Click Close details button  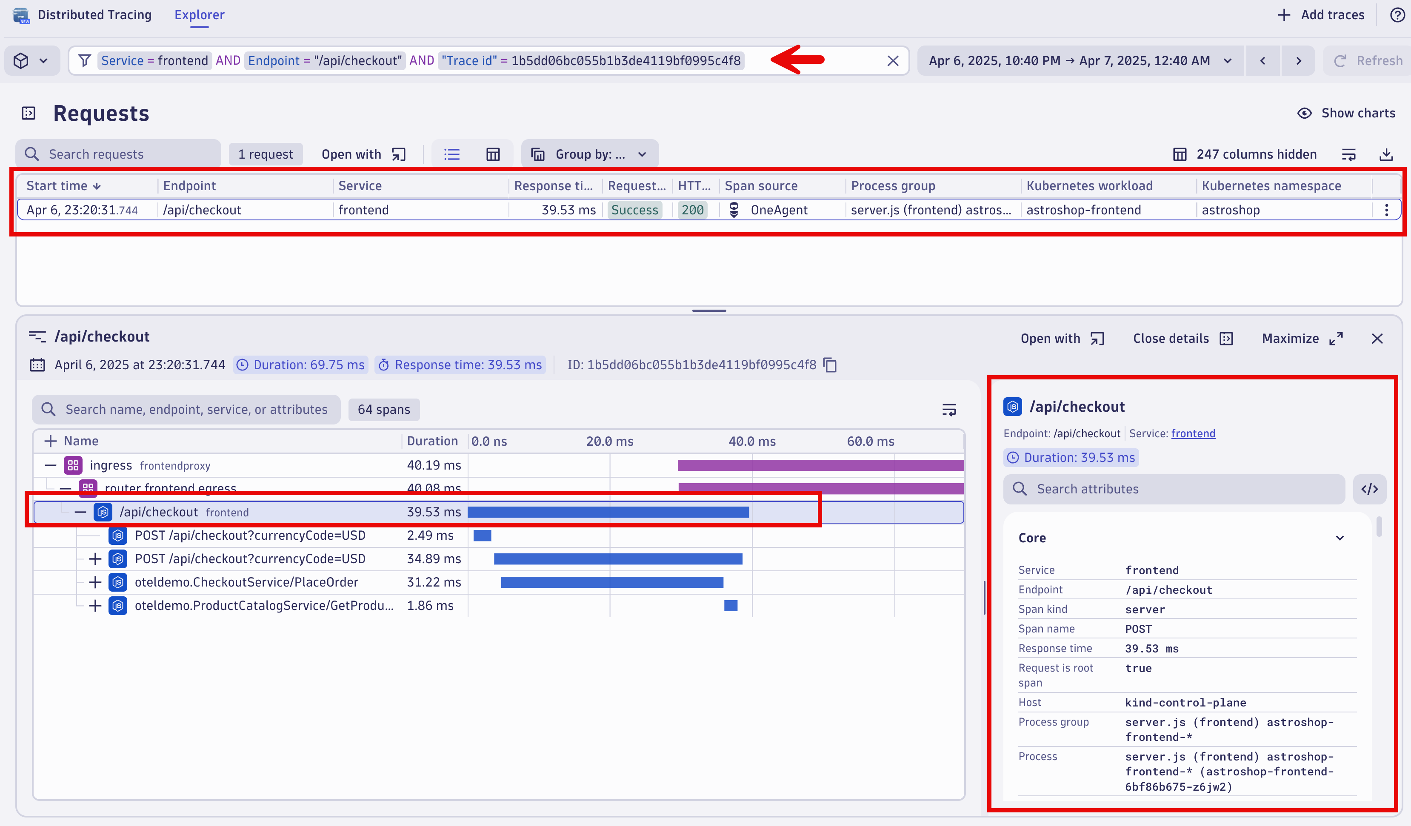(1183, 339)
